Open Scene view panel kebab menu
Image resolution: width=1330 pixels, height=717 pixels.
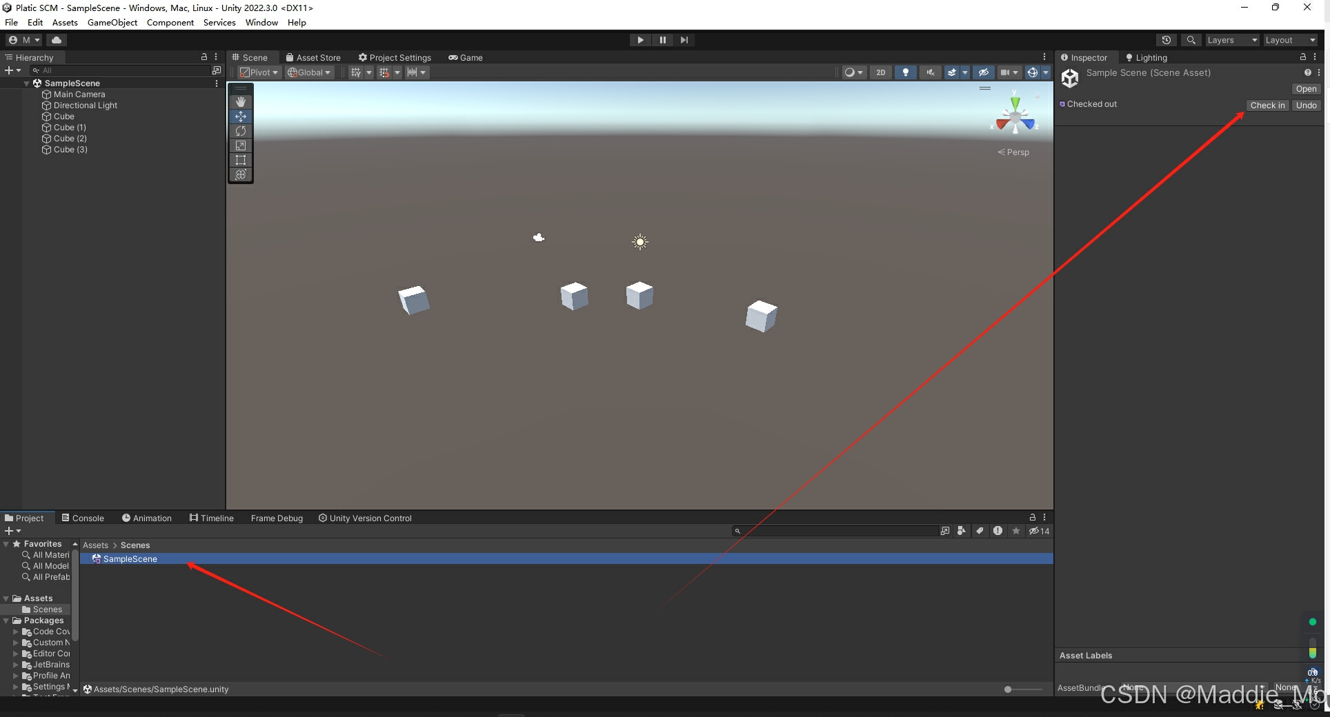point(1044,57)
